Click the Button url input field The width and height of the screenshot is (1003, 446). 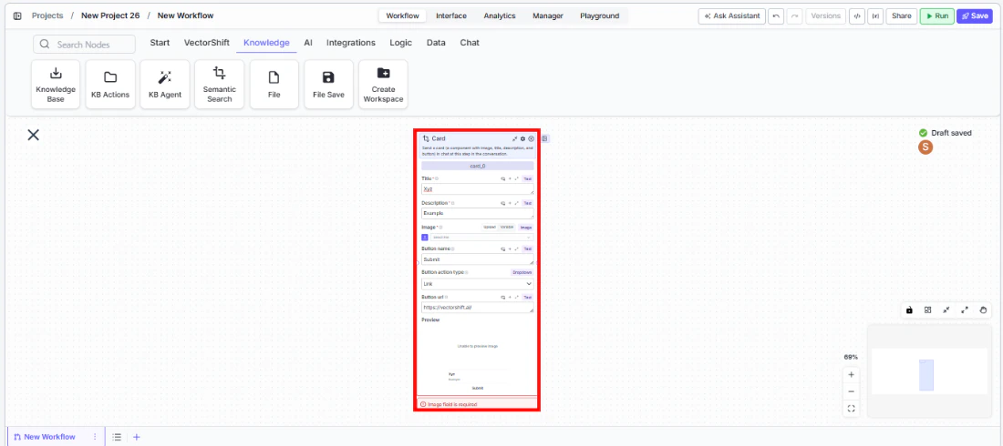[x=477, y=308]
